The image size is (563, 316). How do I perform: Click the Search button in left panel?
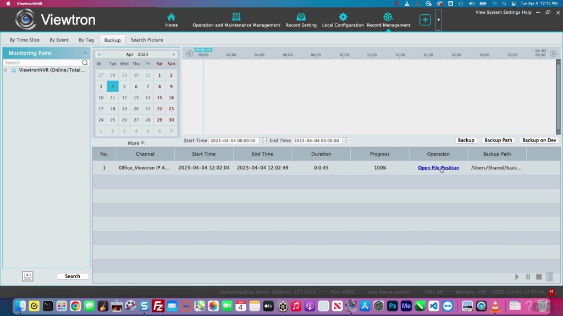[73, 276]
